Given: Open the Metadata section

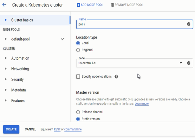Looking at the screenshot, I should click(x=18, y=90).
